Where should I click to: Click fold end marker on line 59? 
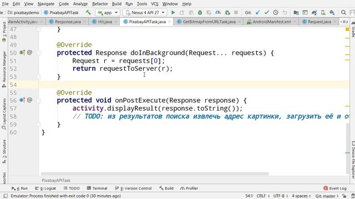(38, 124)
